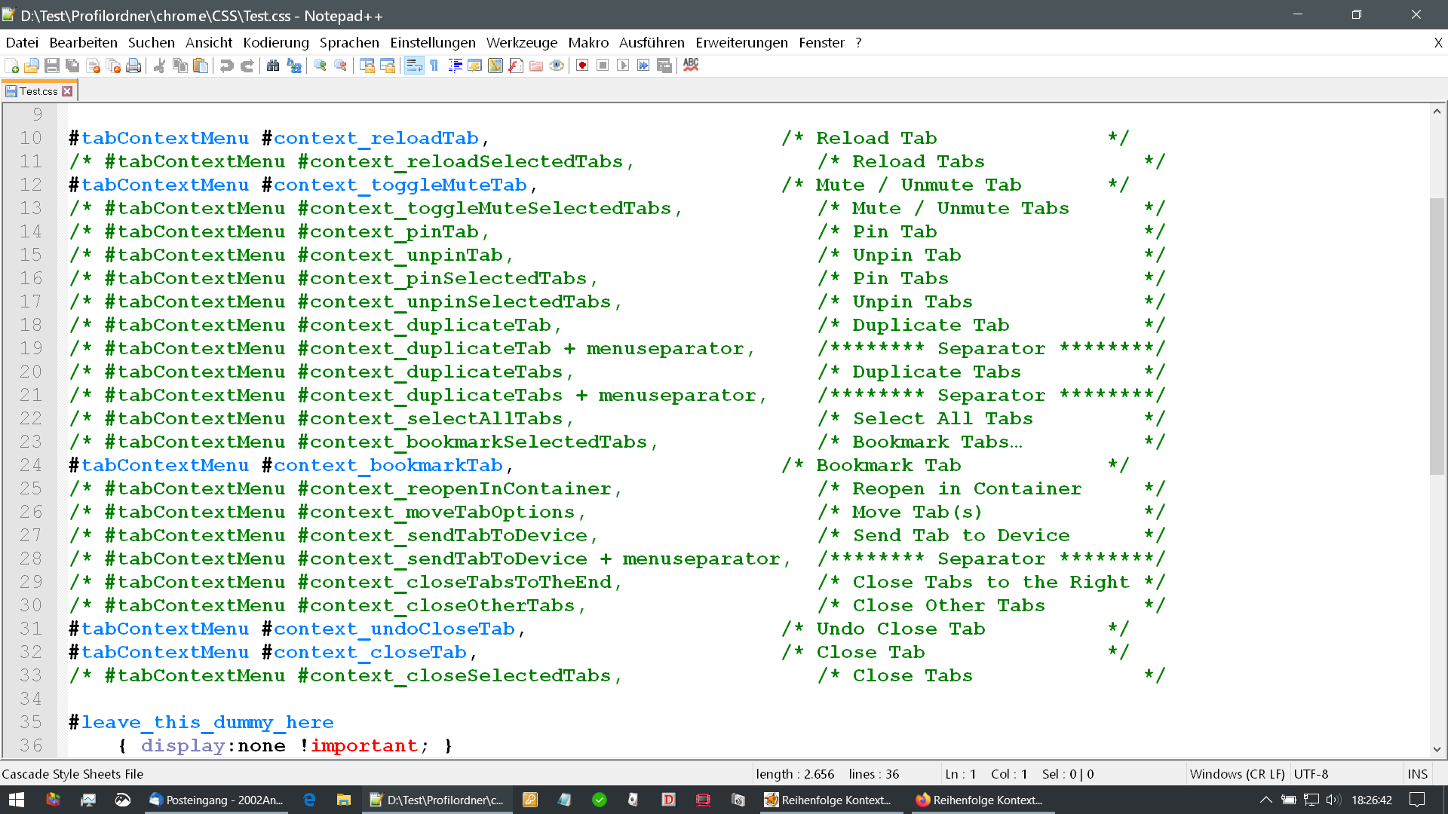Screen dimensions: 1448x814
Task: Click the Save file icon
Action: click(x=52, y=66)
